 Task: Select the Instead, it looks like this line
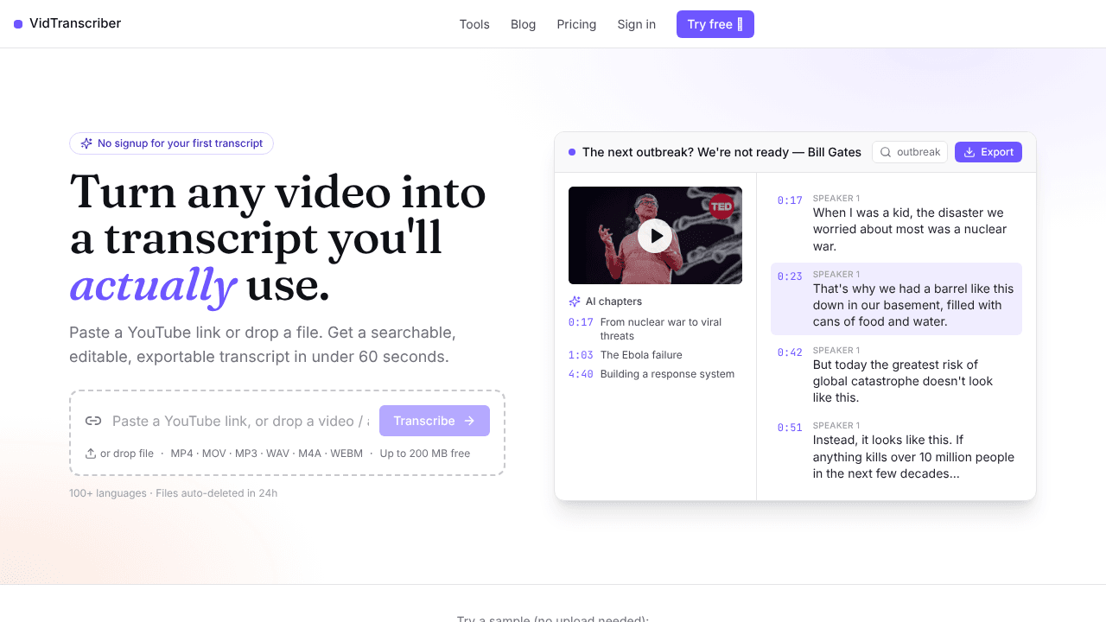pyautogui.click(x=896, y=450)
